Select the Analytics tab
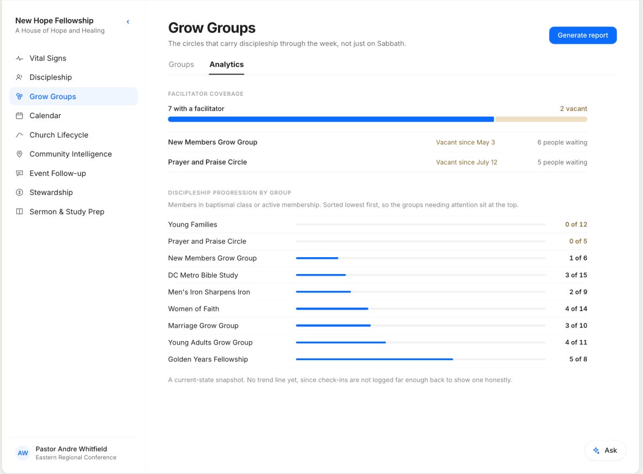 226,64
